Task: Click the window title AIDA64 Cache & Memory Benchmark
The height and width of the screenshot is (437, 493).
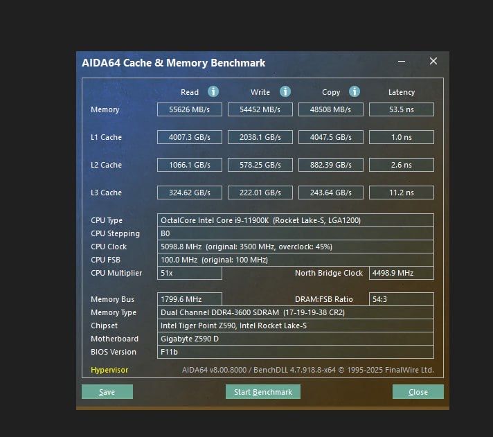Action: pos(174,63)
